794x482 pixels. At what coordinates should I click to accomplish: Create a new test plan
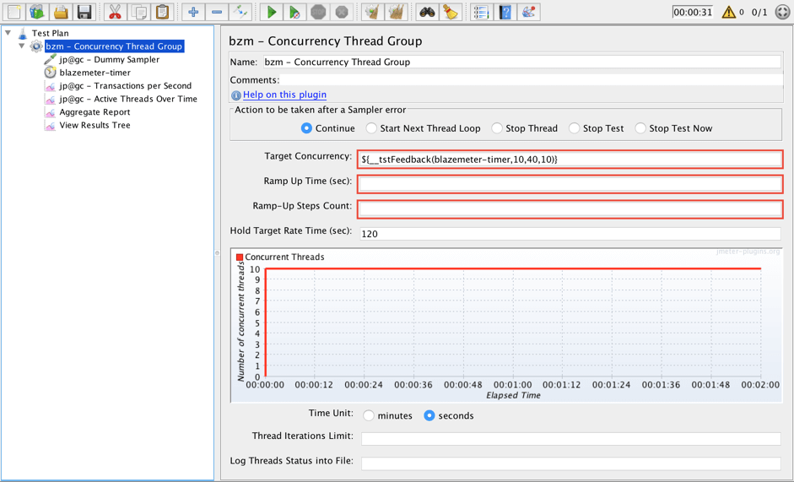click(14, 12)
